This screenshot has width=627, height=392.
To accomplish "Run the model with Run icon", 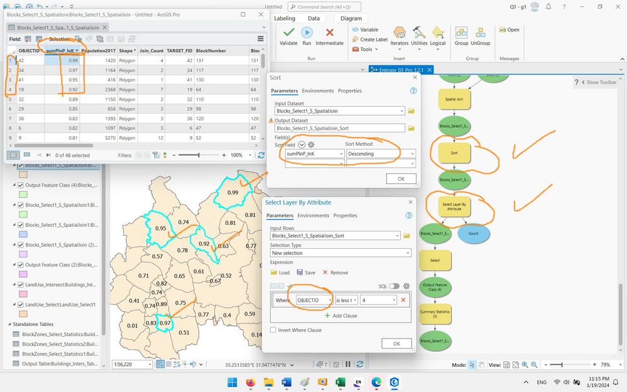I will coord(307,33).
